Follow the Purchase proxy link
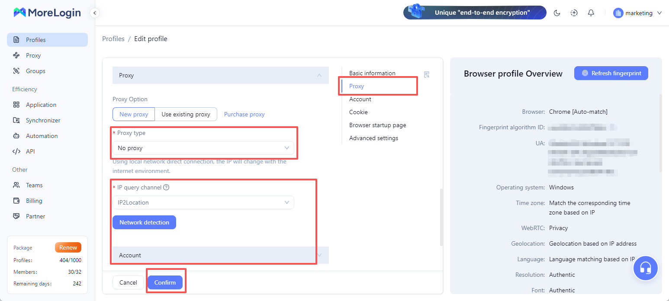This screenshot has width=669, height=301. click(x=244, y=114)
